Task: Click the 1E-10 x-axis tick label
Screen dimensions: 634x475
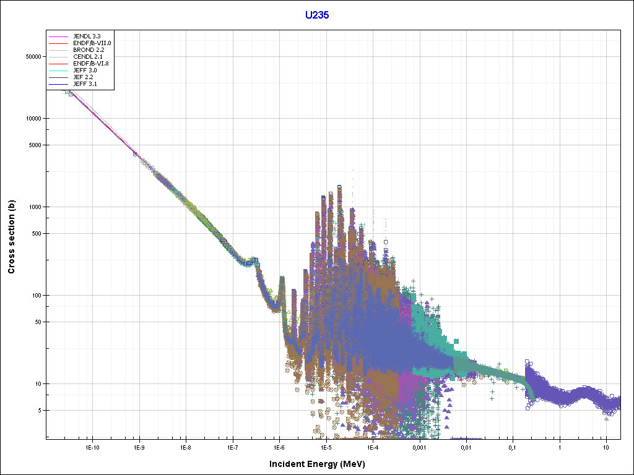Action: pyautogui.click(x=92, y=447)
